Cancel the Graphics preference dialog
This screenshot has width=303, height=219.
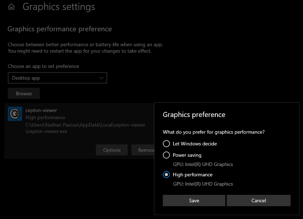tap(258, 201)
